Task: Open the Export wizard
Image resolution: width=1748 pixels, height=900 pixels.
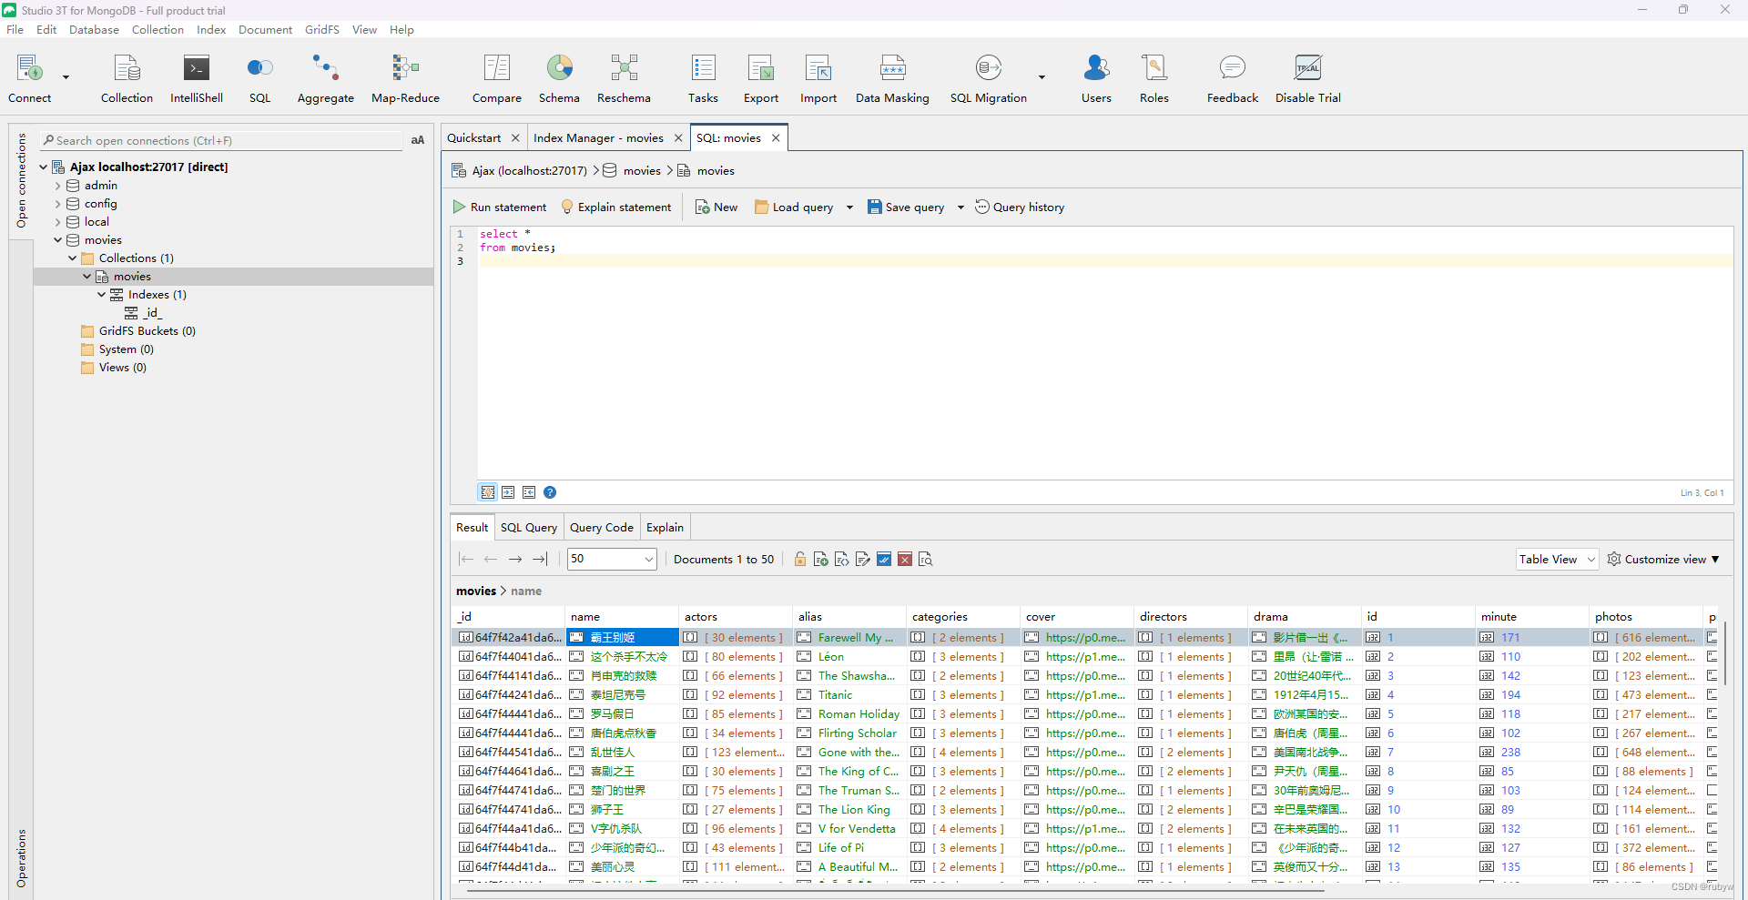Action: (760, 77)
